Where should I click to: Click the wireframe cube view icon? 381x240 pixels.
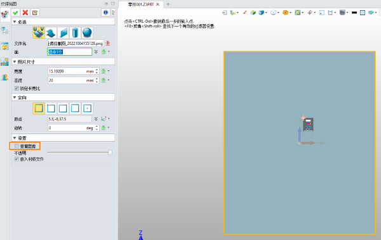click(273, 13)
